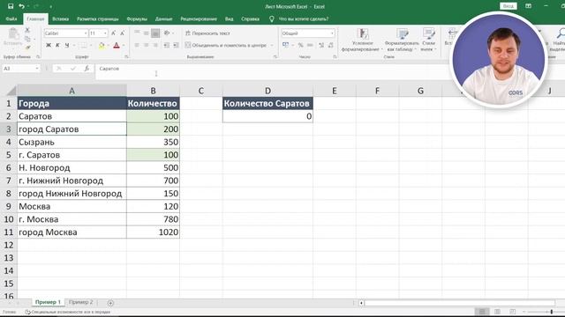Apply percent style format
Image resolution: width=565 pixels, height=317 pixels.
(x=300, y=45)
